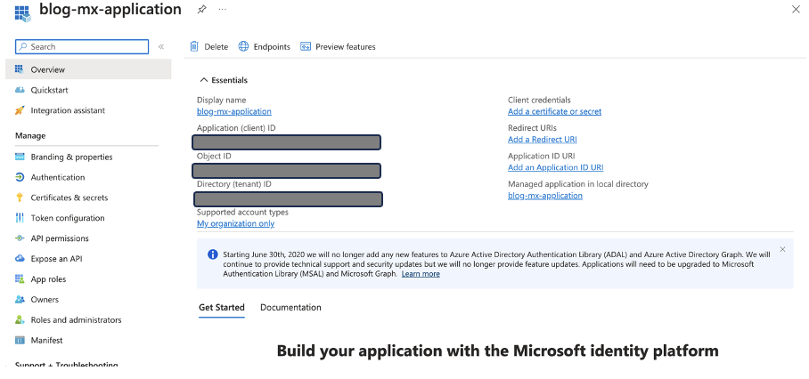Click the blog-mx-application display name link
The image size is (809, 379).
point(234,111)
